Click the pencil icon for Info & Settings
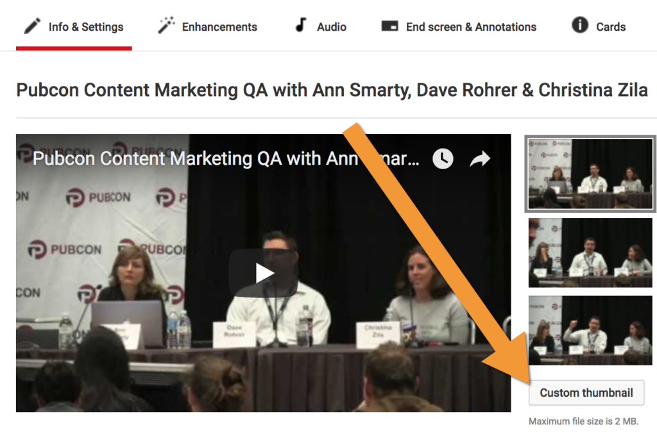The width and height of the screenshot is (657, 439). [x=32, y=26]
